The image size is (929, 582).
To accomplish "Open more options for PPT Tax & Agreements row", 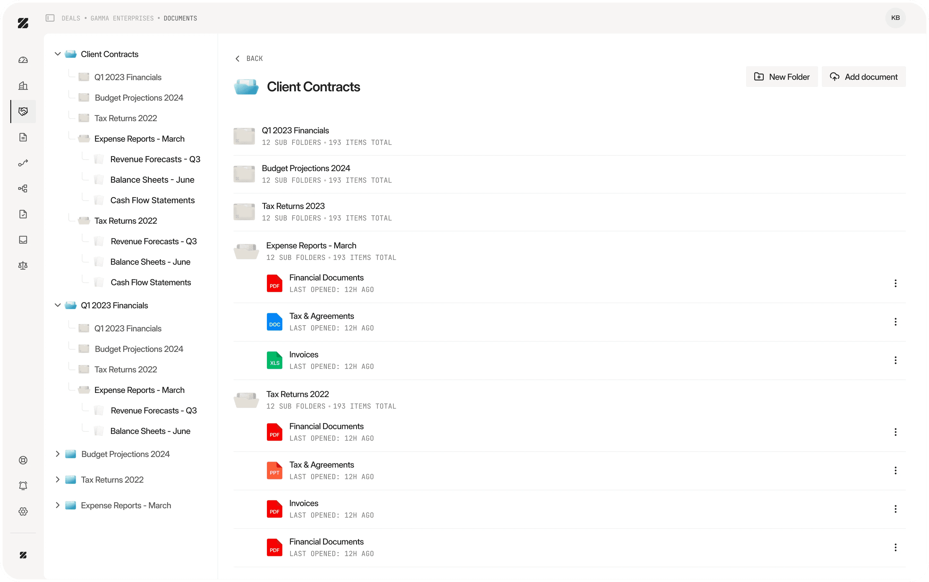I will [x=895, y=470].
